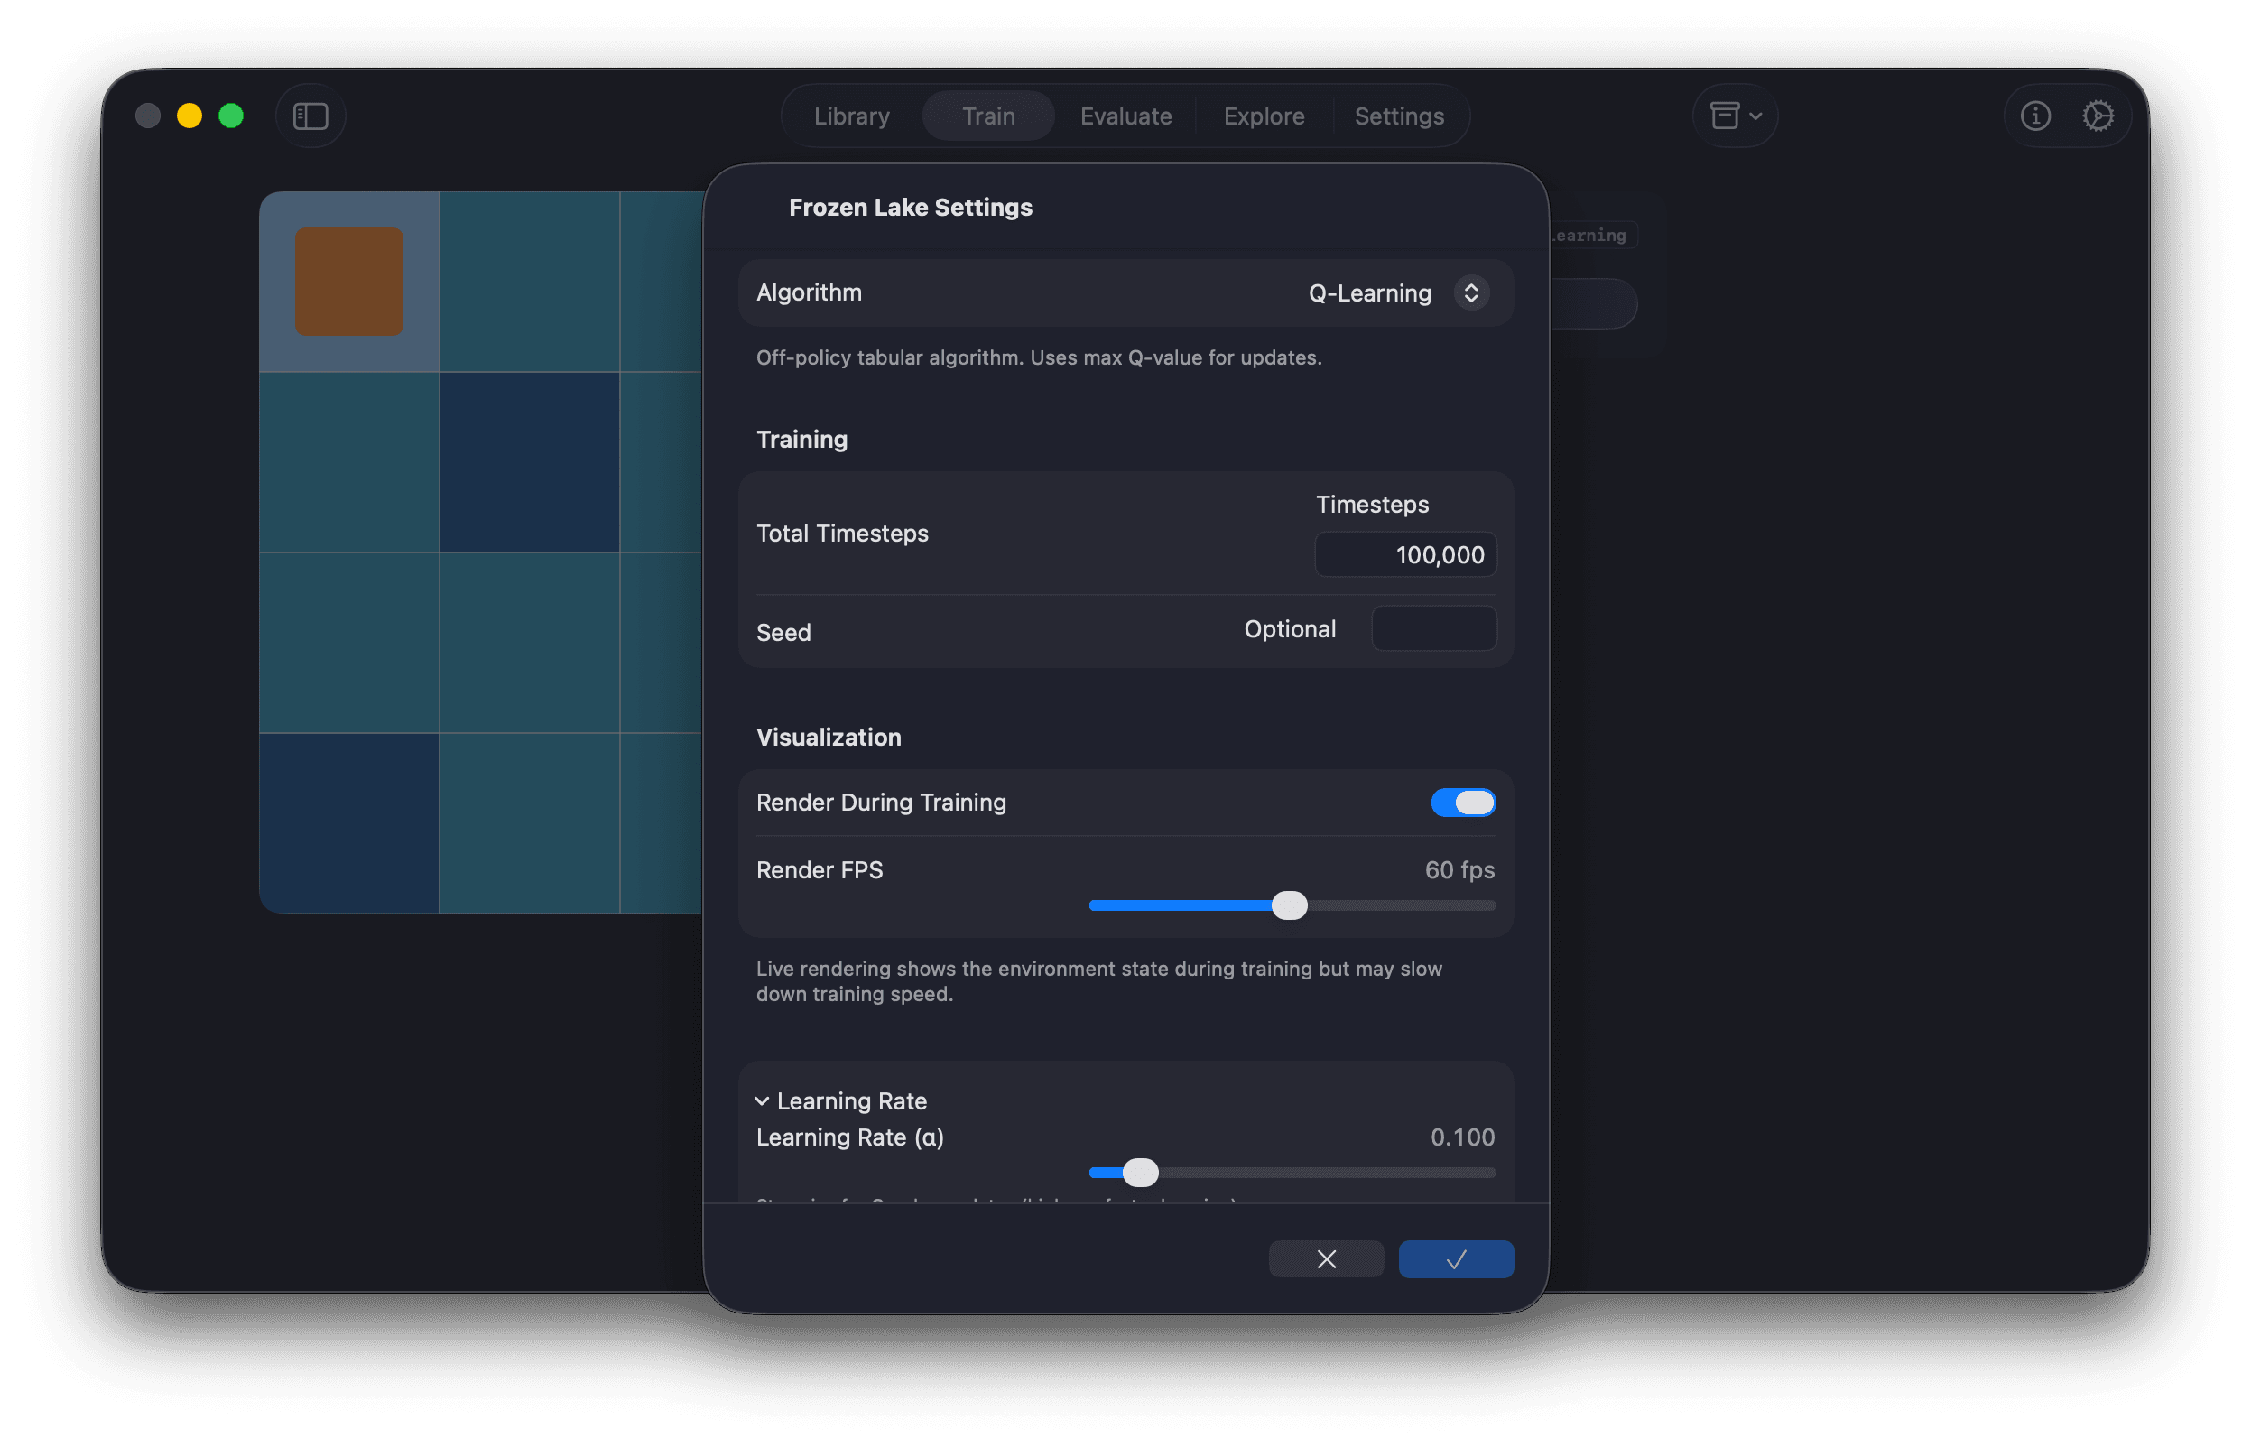Viewport: 2251px width, 1448px height.
Task: Click the Total Timesteps input field
Action: point(1404,555)
